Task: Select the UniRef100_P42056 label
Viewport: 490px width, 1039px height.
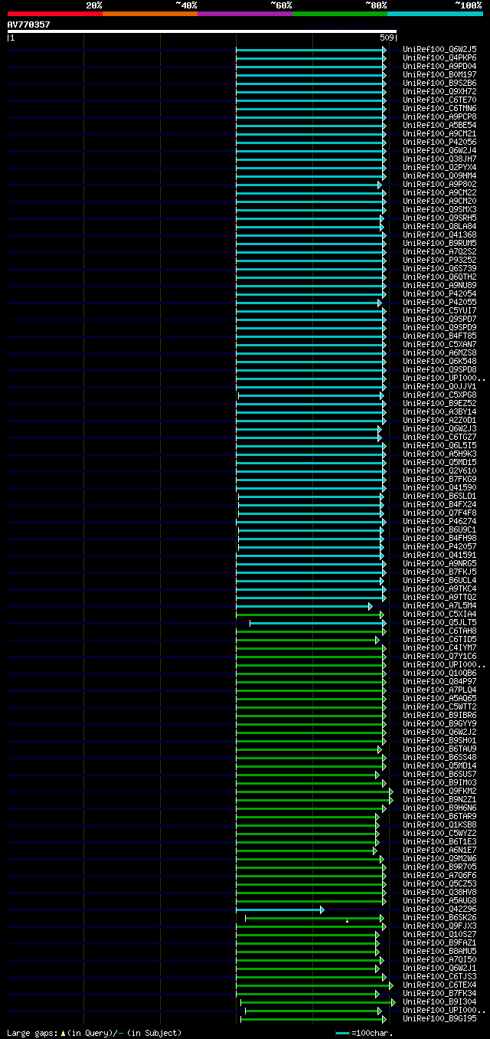Action: [439, 143]
